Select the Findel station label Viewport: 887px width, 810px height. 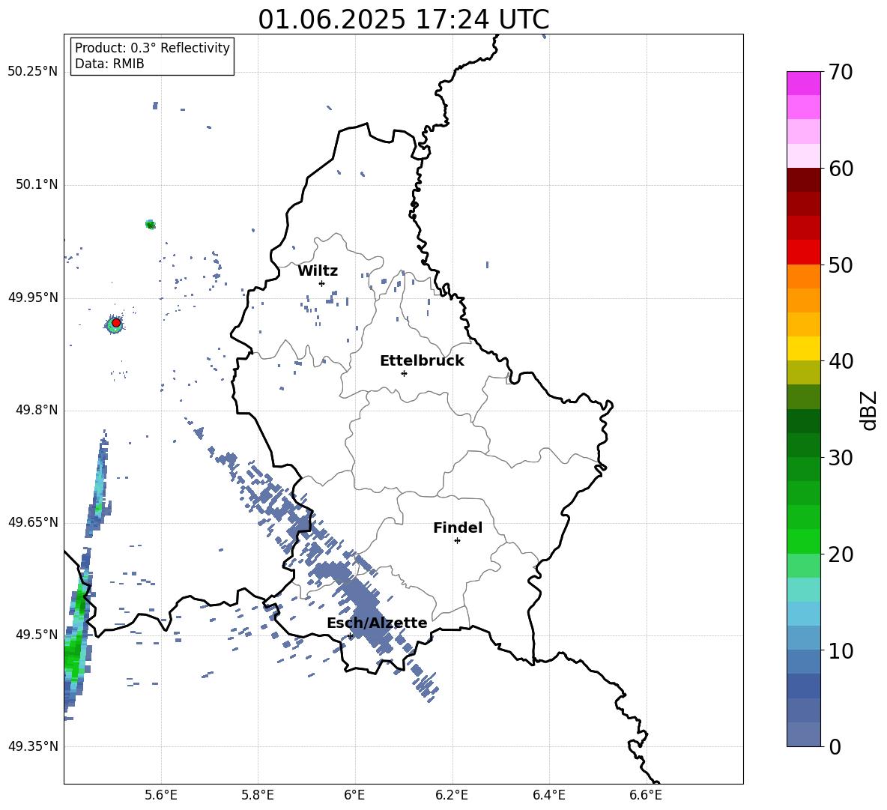click(x=458, y=528)
